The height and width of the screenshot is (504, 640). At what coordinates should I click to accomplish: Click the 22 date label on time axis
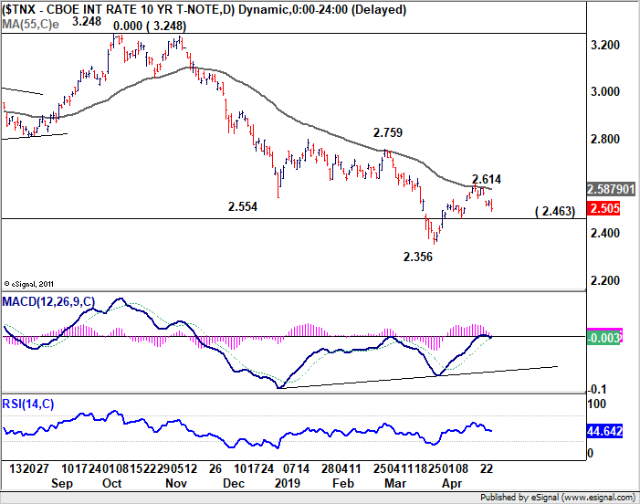(487, 468)
